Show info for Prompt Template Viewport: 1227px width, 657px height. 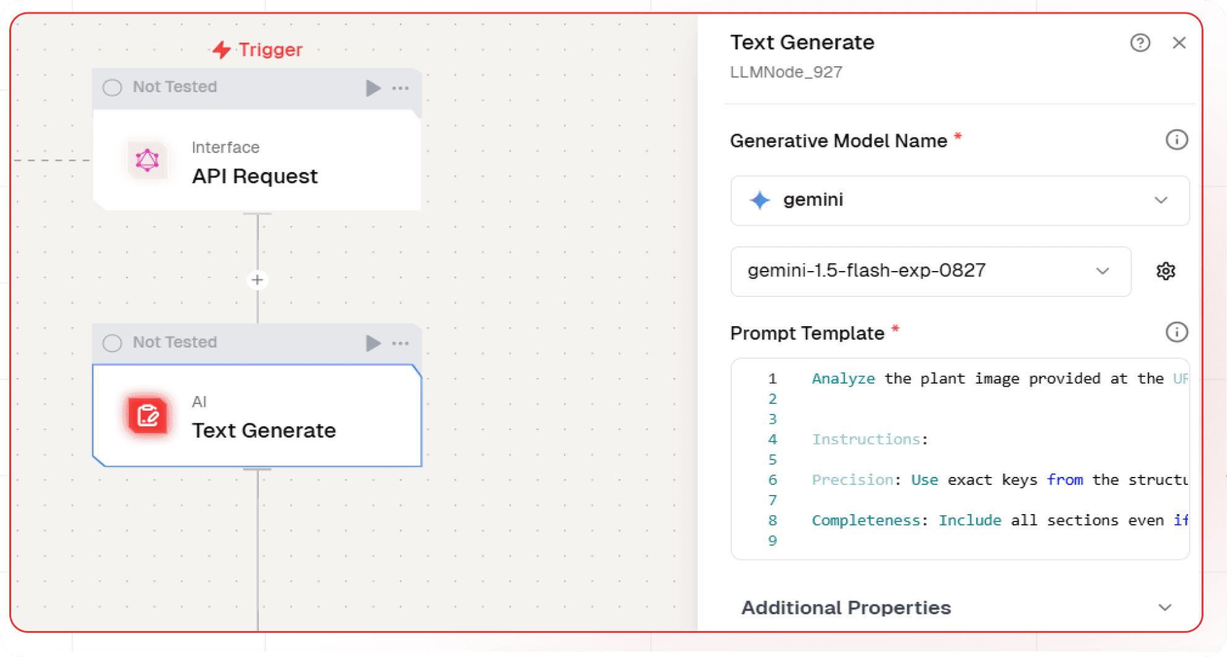[1176, 333]
